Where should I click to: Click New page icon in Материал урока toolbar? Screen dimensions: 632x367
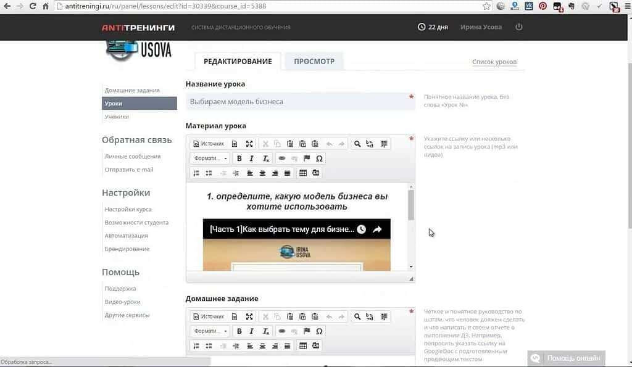[x=235, y=144]
